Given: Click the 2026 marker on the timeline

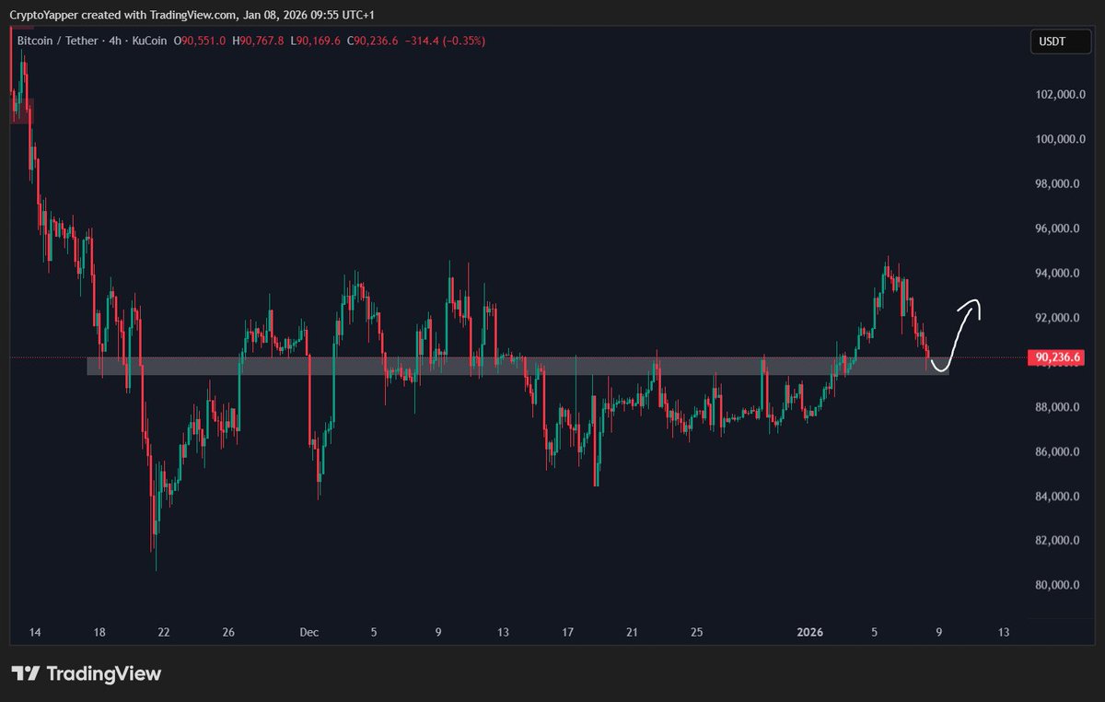Looking at the screenshot, I should (x=810, y=633).
